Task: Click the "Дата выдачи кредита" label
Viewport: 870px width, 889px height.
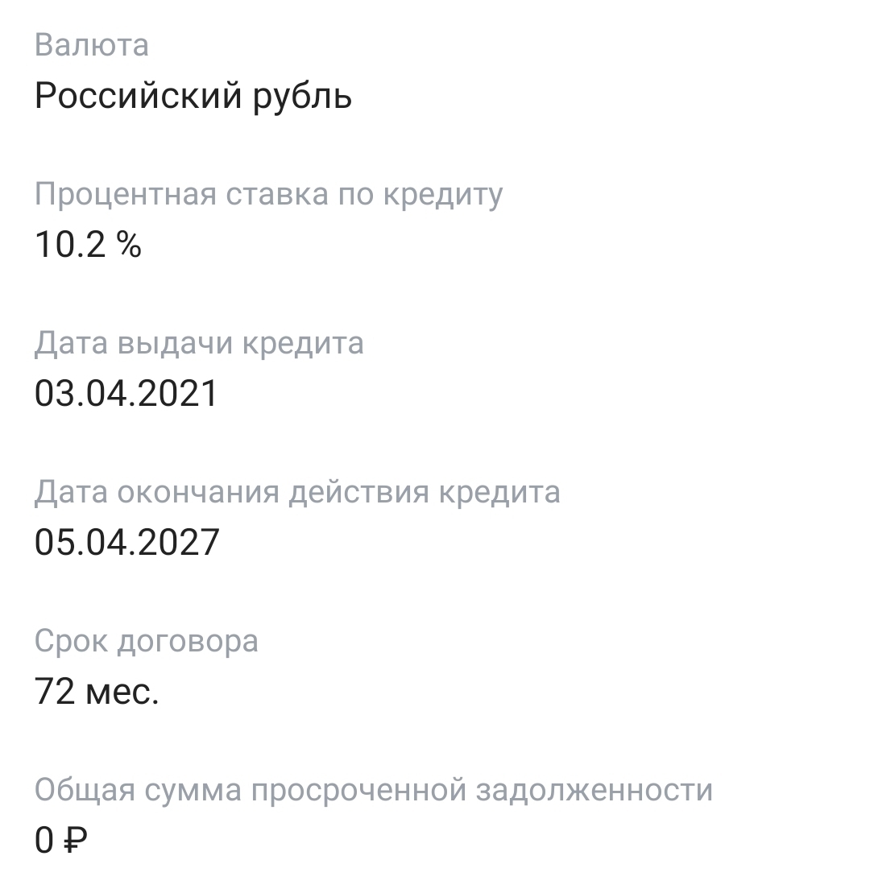Action: [x=199, y=344]
